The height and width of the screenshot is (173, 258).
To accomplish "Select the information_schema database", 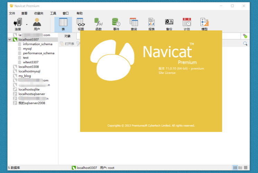I will pos(38,44).
